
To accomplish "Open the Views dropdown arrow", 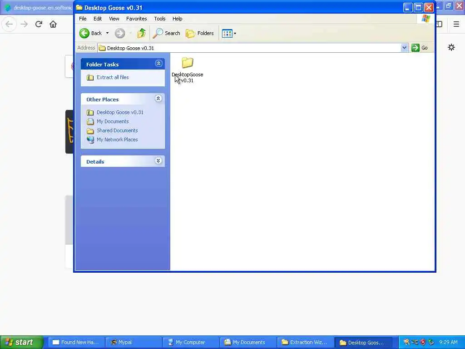I will pos(235,34).
